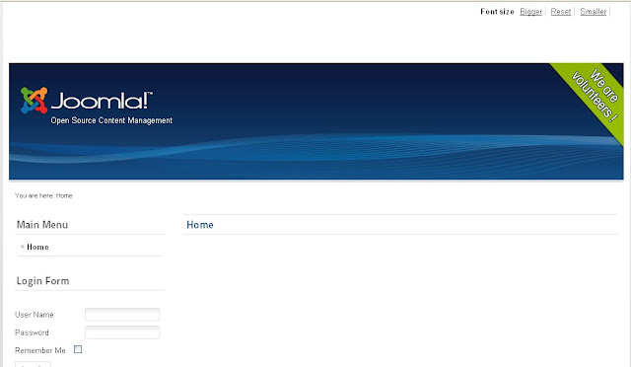Screen dimensions: 631x367
Task: Click the Reset font size link
Action: (561, 12)
